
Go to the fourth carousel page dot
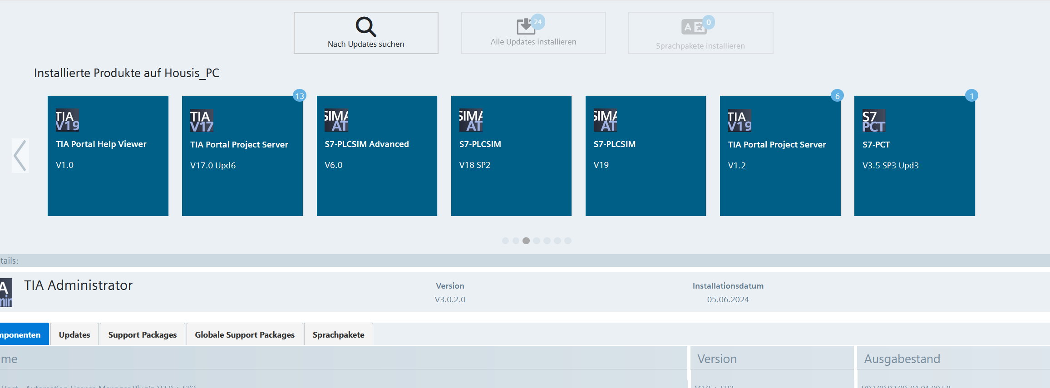tap(537, 241)
